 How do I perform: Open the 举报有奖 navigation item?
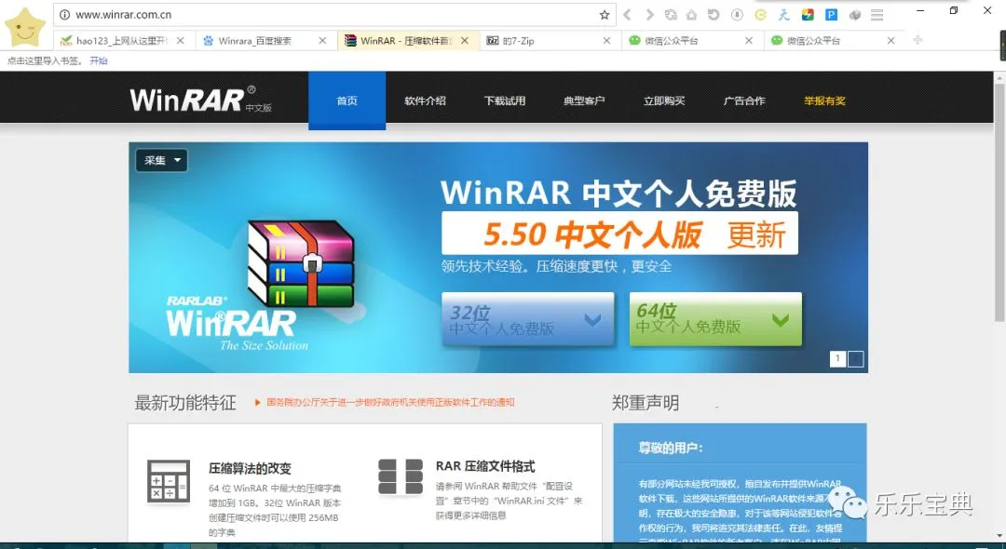[x=825, y=100]
